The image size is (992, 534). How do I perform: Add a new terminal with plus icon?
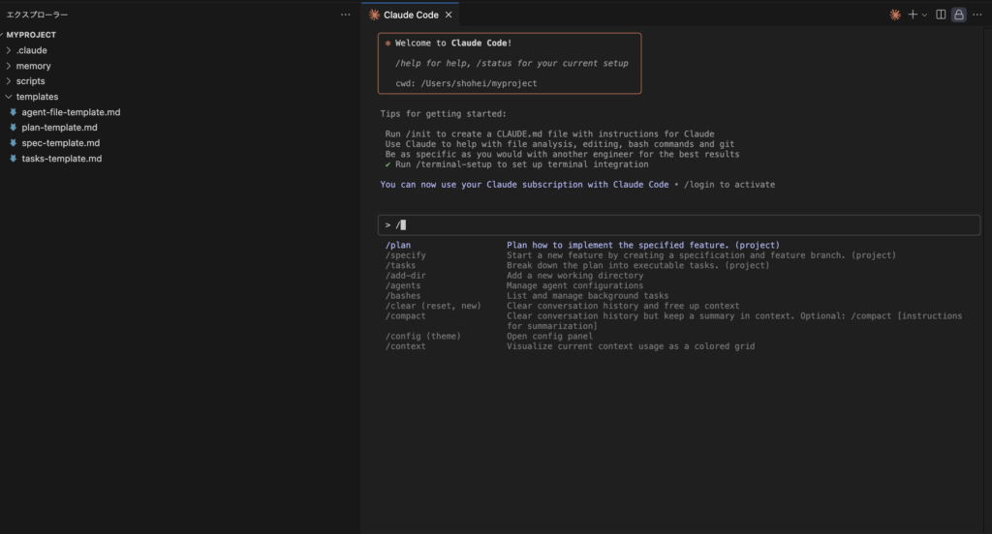pos(913,15)
